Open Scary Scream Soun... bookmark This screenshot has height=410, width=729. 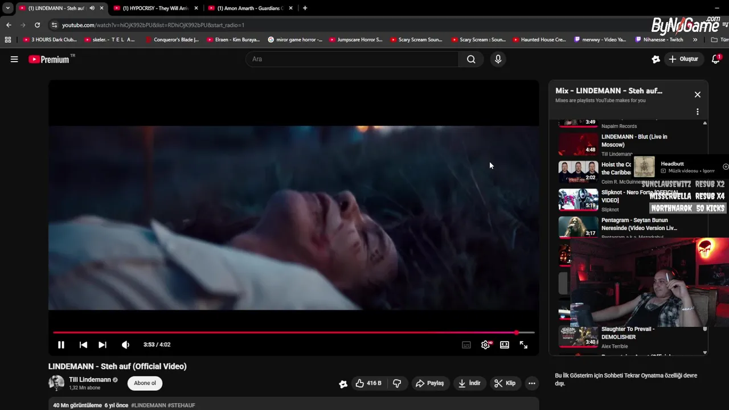click(x=416, y=40)
